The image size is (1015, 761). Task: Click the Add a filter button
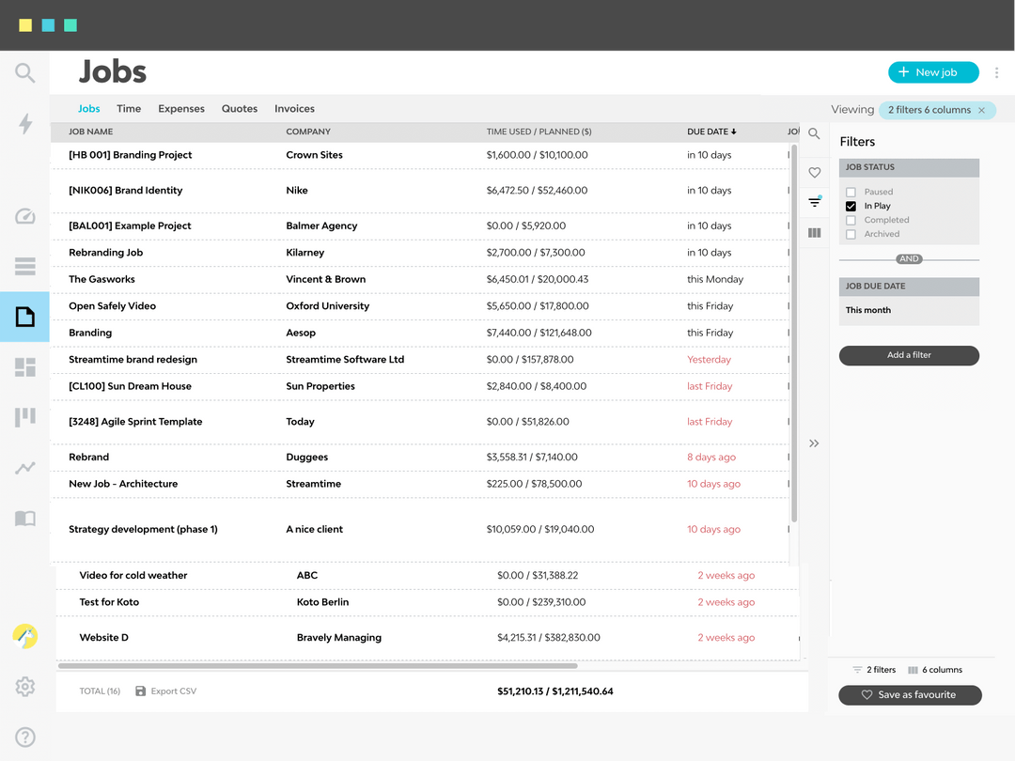coord(908,355)
